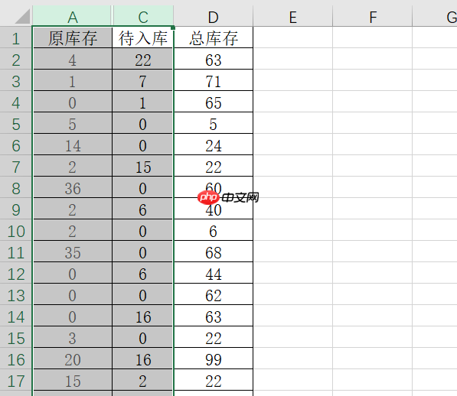Image resolution: width=457 pixels, height=396 pixels.
Task: Select cell A11 containing 35
Action: 73,251
